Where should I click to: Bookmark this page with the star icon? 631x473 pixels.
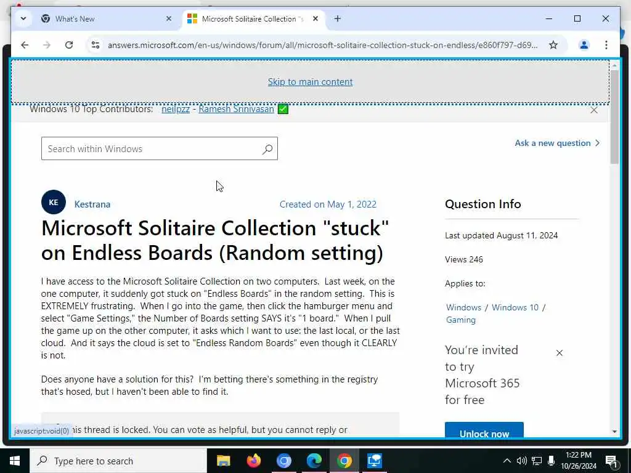(553, 45)
